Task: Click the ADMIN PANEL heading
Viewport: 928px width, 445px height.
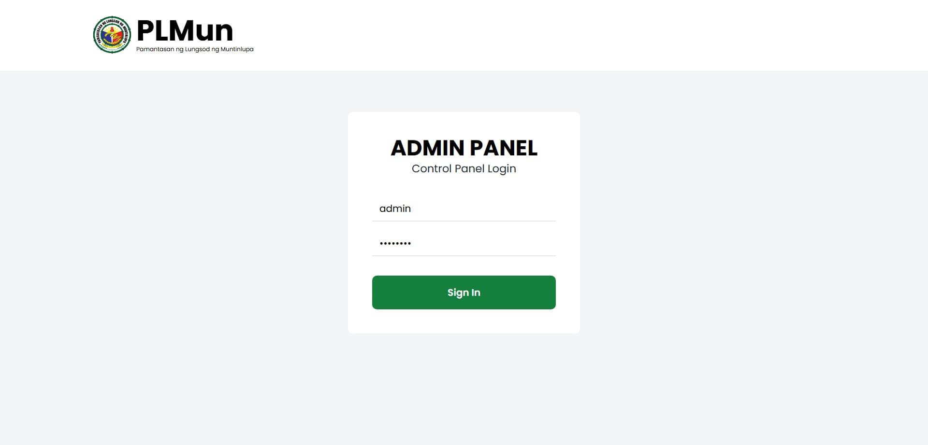Action: tap(464, 148)
